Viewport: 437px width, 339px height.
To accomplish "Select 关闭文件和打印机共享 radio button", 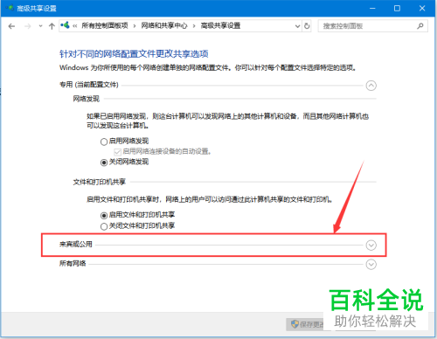I will point(104,226).
